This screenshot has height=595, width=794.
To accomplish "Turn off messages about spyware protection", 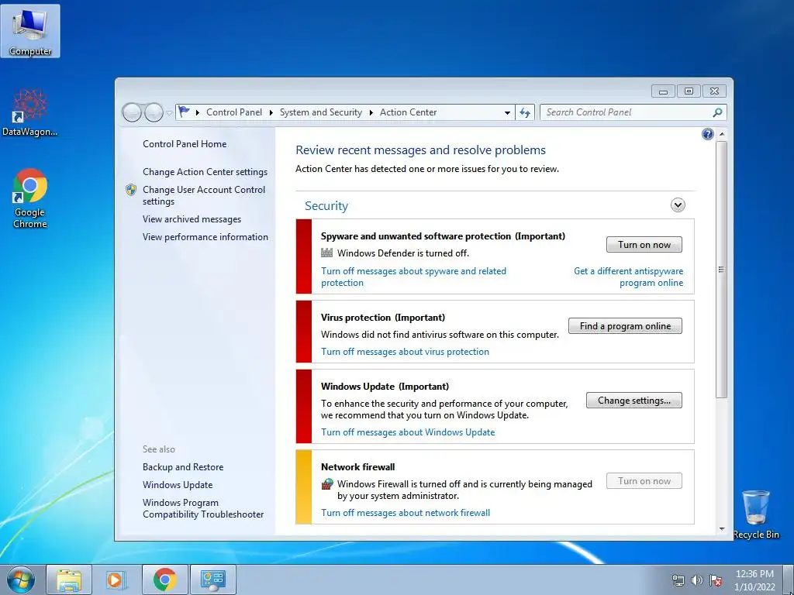I will [x=414, y=277].
